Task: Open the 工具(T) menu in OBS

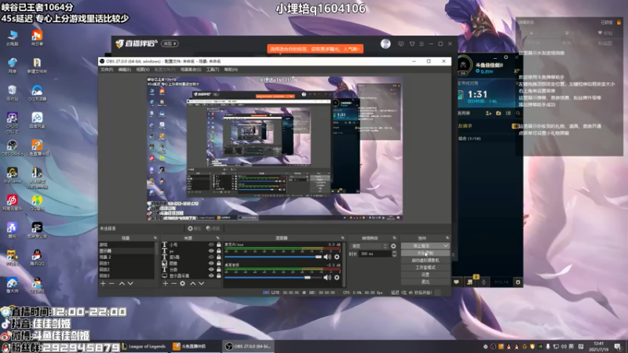Action: pos(212,70)
